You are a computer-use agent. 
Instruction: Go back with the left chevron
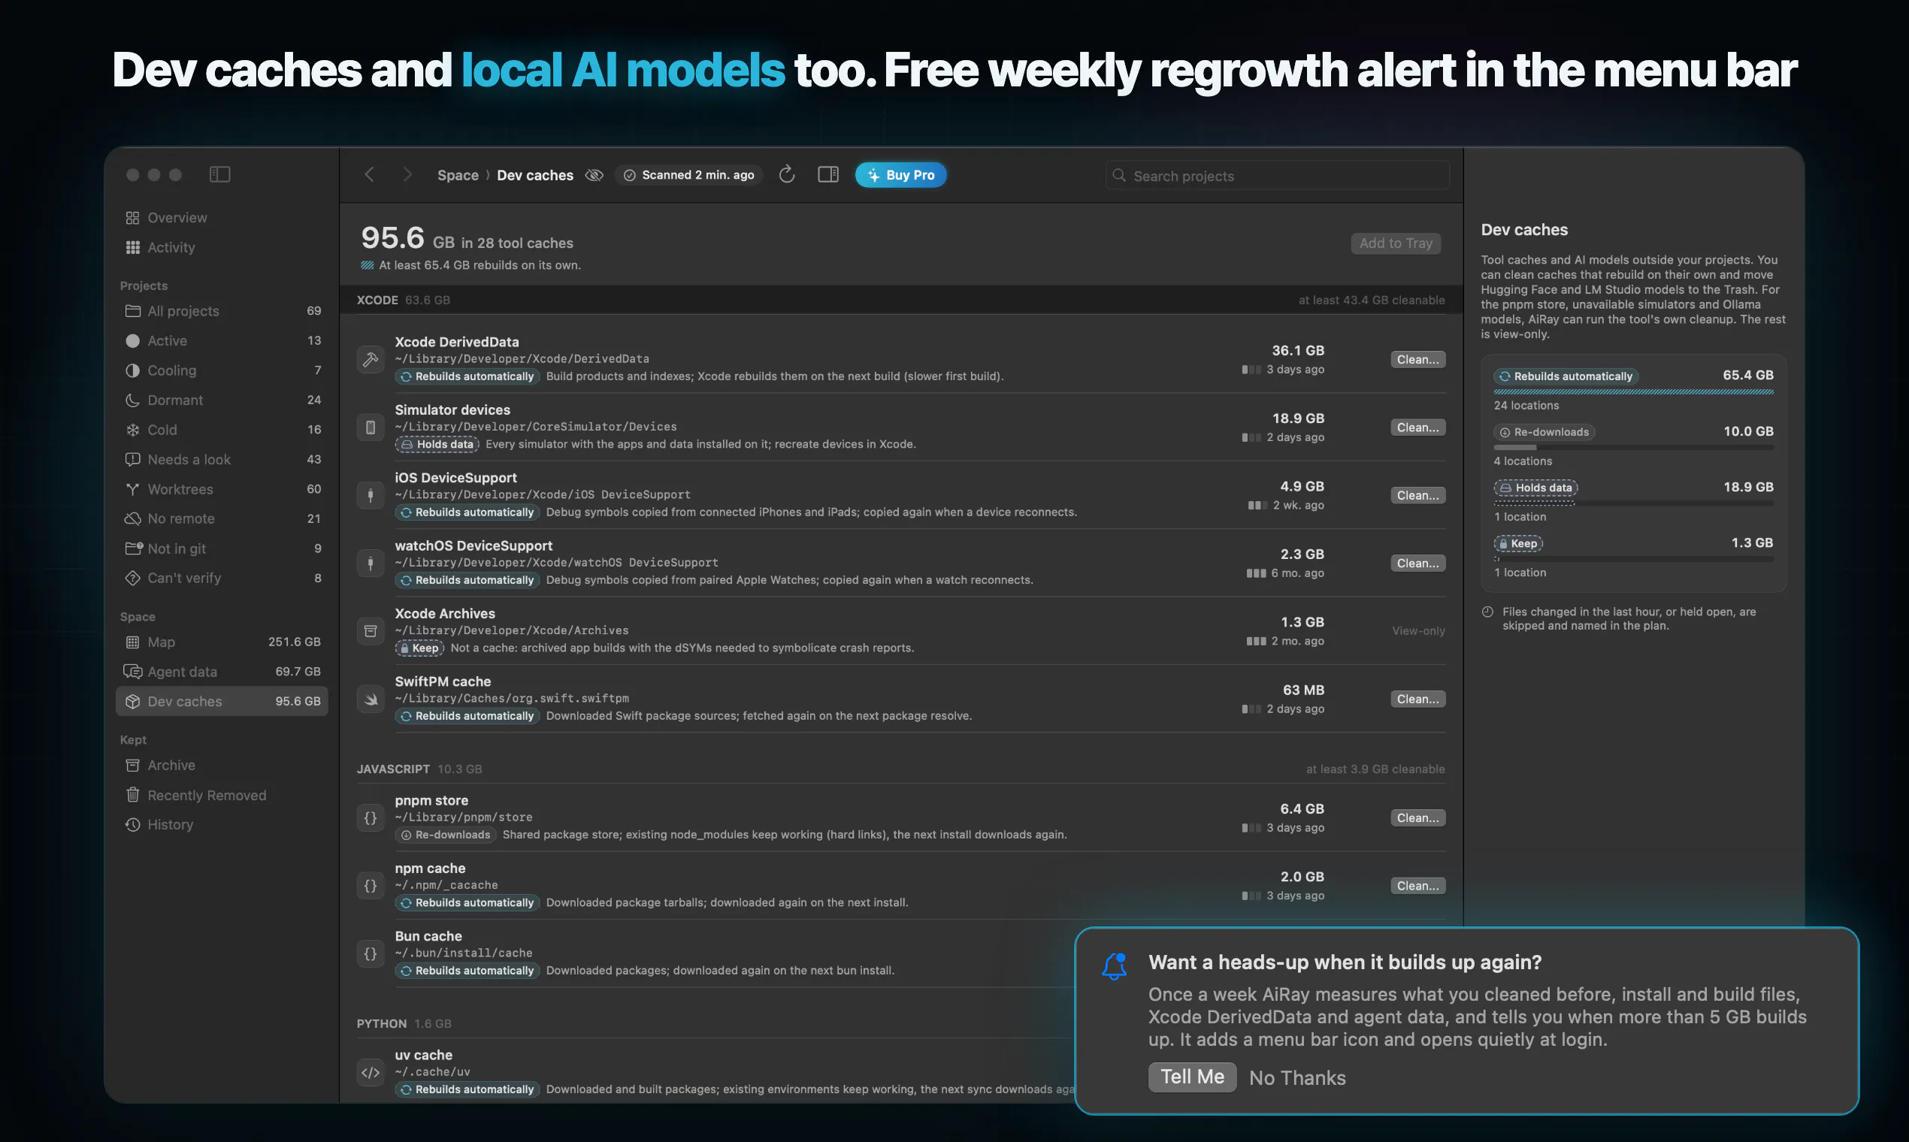(370, 175)
